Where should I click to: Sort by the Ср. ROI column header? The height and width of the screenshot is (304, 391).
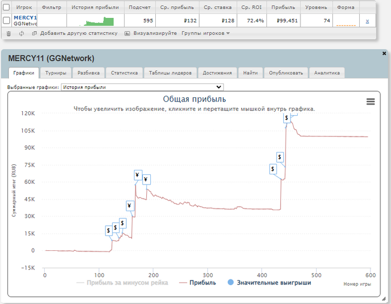coord(251,7)
